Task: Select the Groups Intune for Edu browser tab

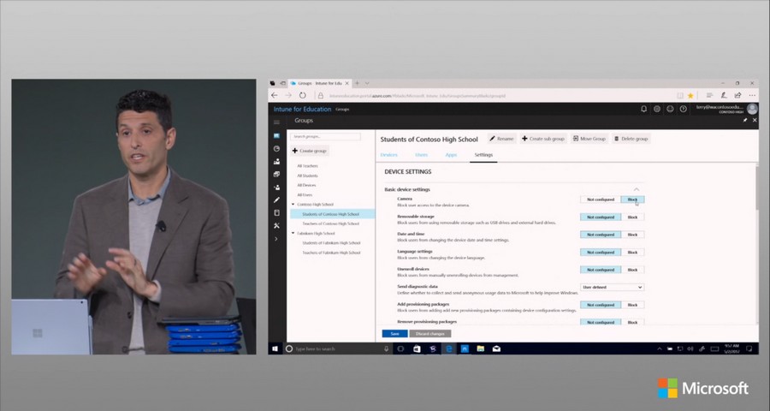Action: pyautogui.click(x=319, y=83)
